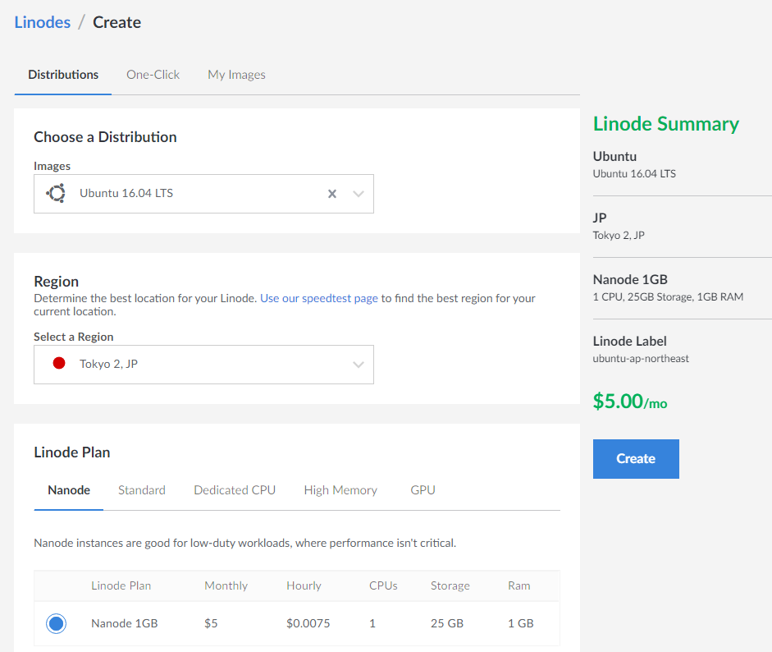Viewport: 772px width, 652px height.
Task: Click the Hourly column header
Action: coord(304,585)
